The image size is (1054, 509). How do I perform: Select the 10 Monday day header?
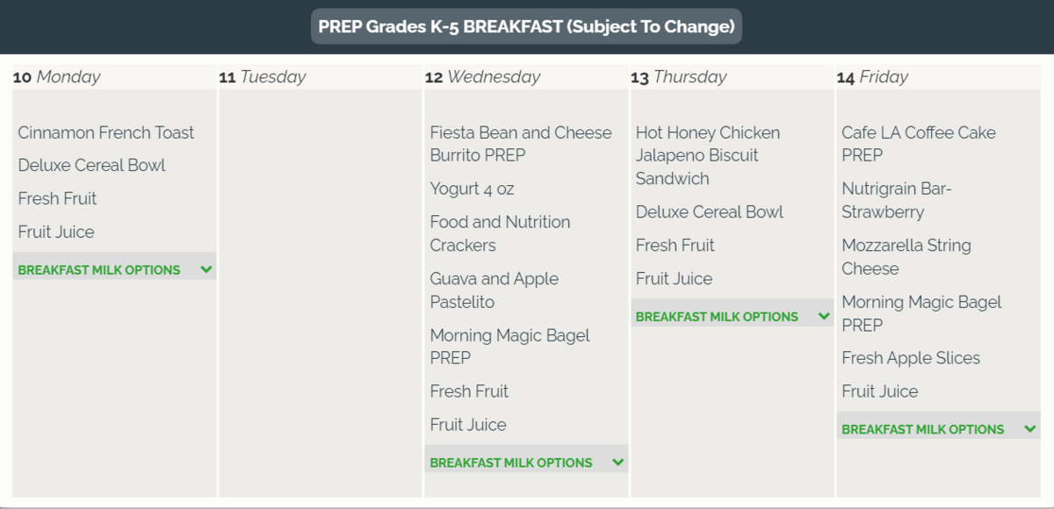point(57,77)
